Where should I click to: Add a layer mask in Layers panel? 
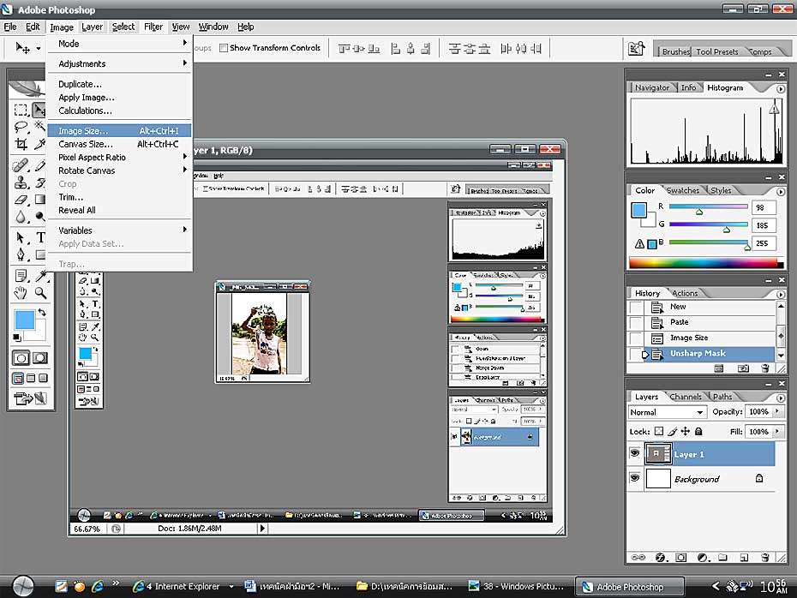[x=681, y=558]
